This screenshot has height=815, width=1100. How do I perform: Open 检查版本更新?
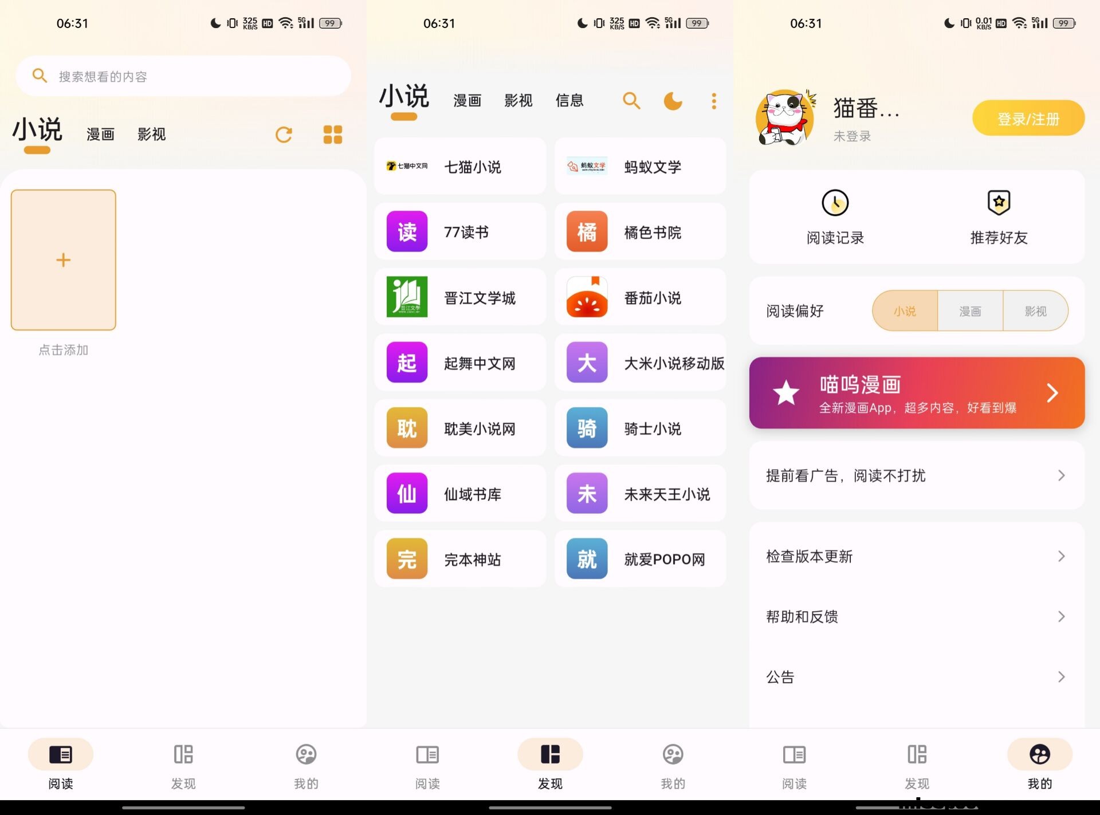917,556
